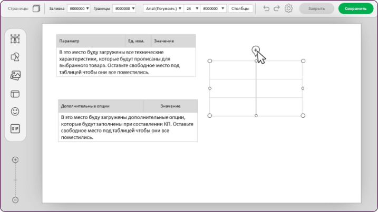Screen dimensions: 378x212
Task: Click the zoom out minus button
Action: (15, 200)
